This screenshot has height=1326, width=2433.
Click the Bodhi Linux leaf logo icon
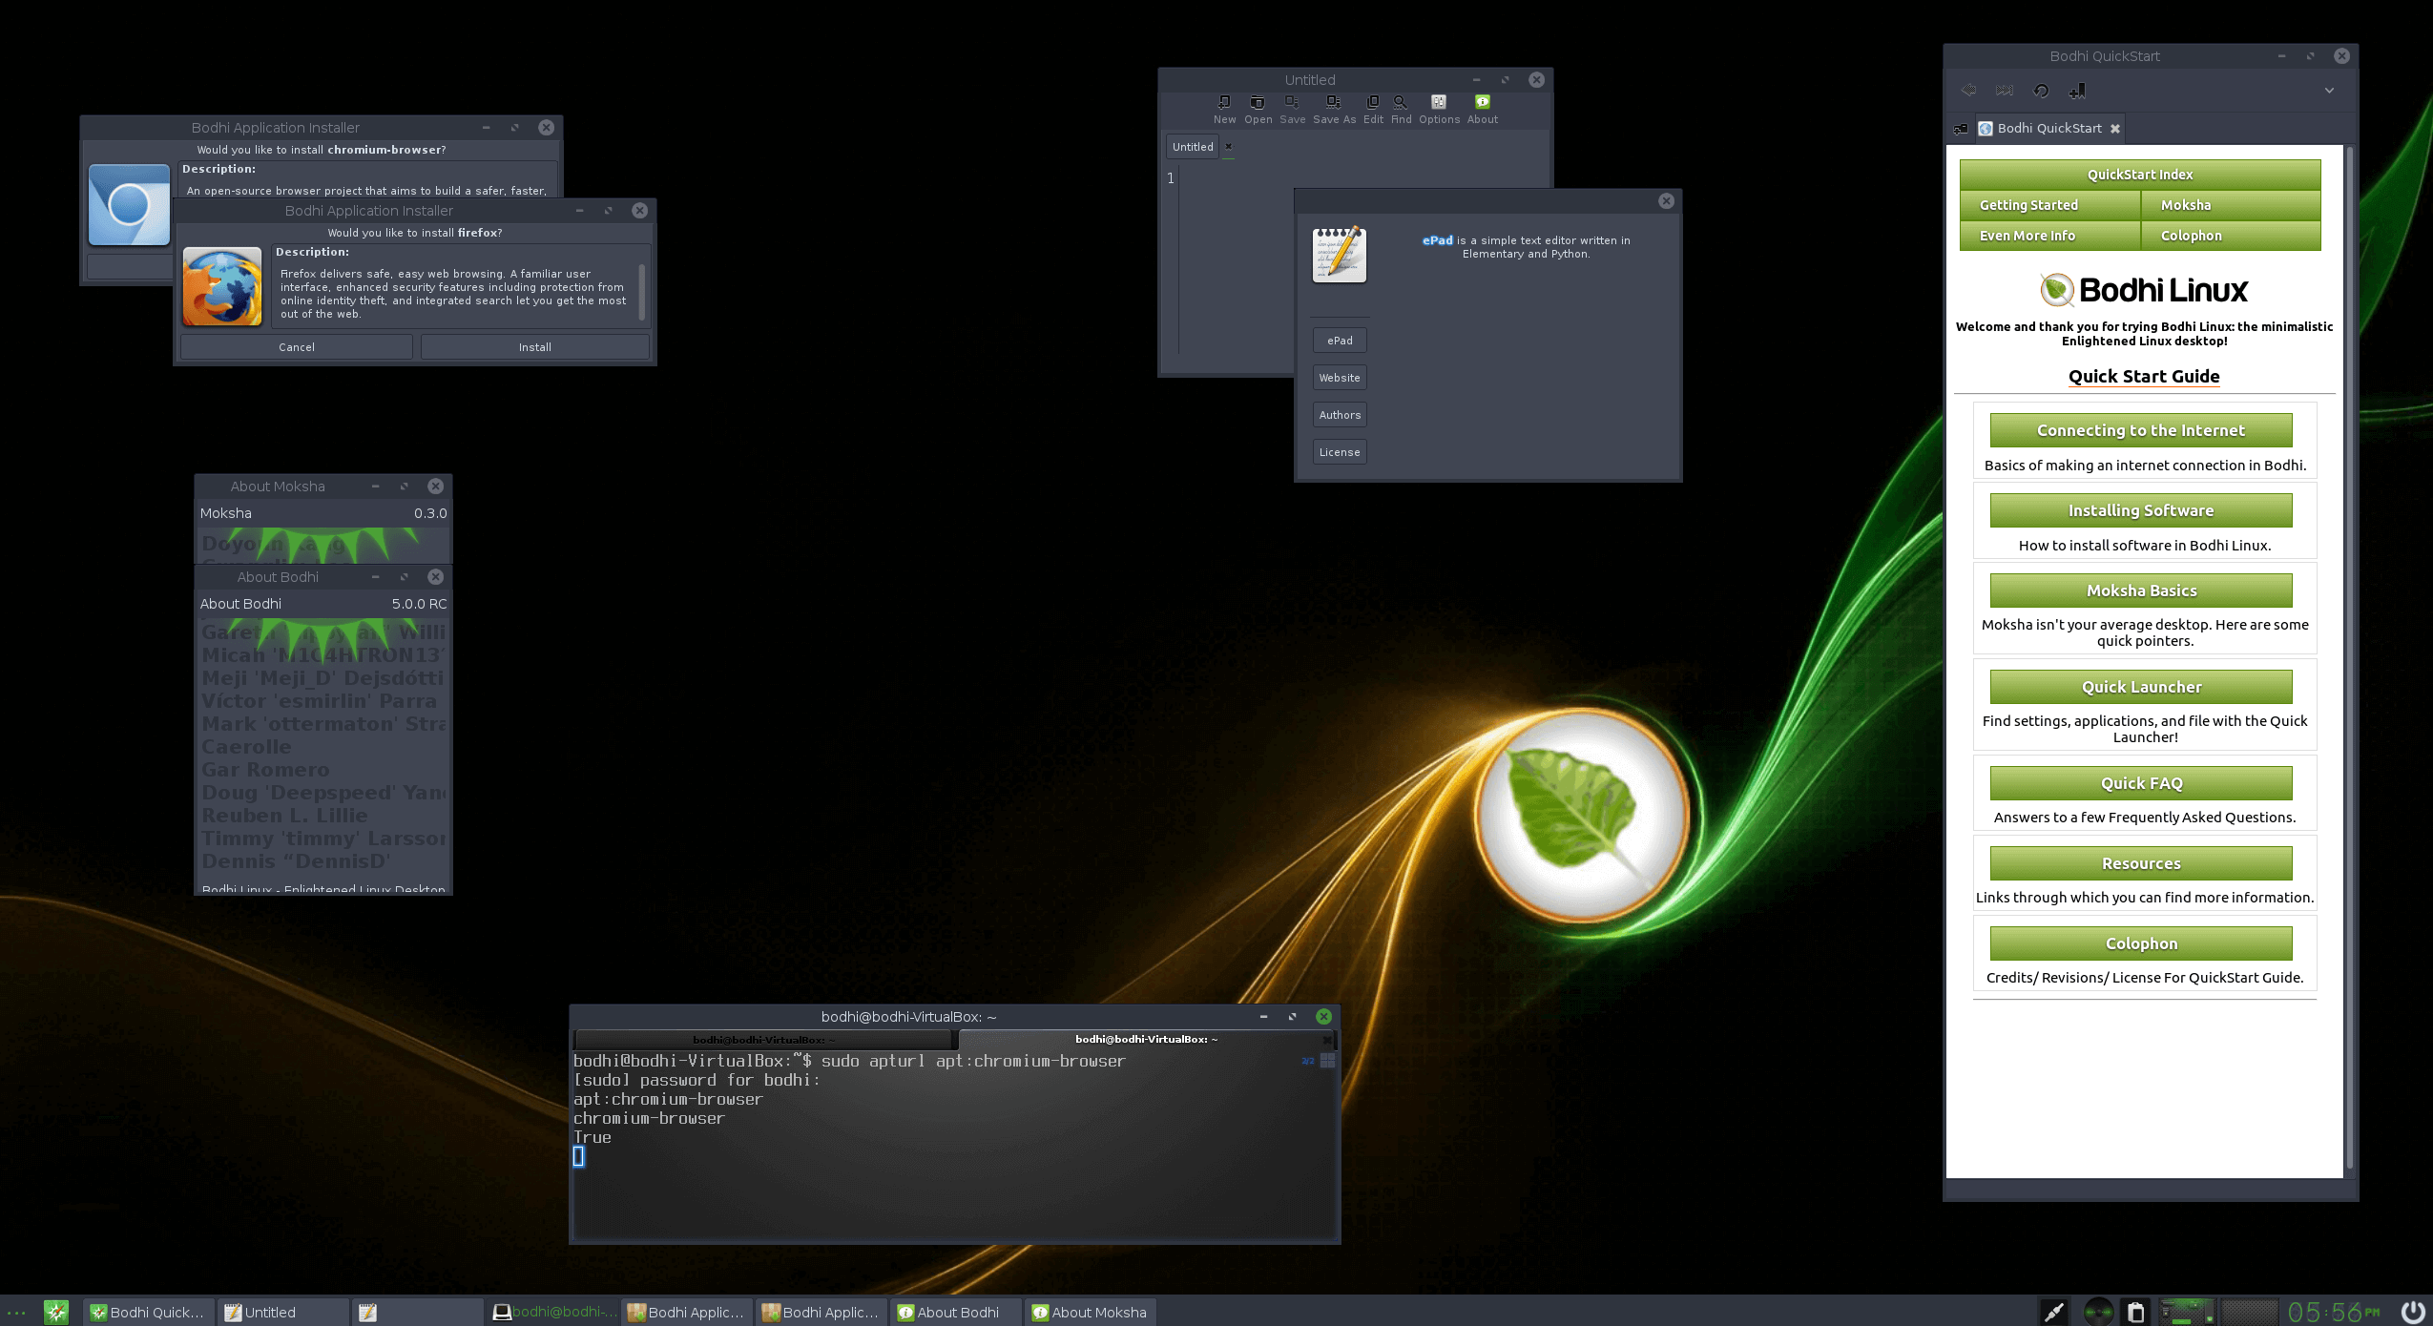tap(1570, 812)
